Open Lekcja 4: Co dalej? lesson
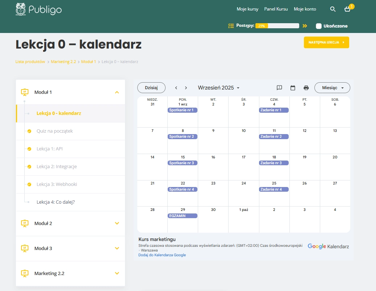The image size is (376, 291). pos(71,202)
